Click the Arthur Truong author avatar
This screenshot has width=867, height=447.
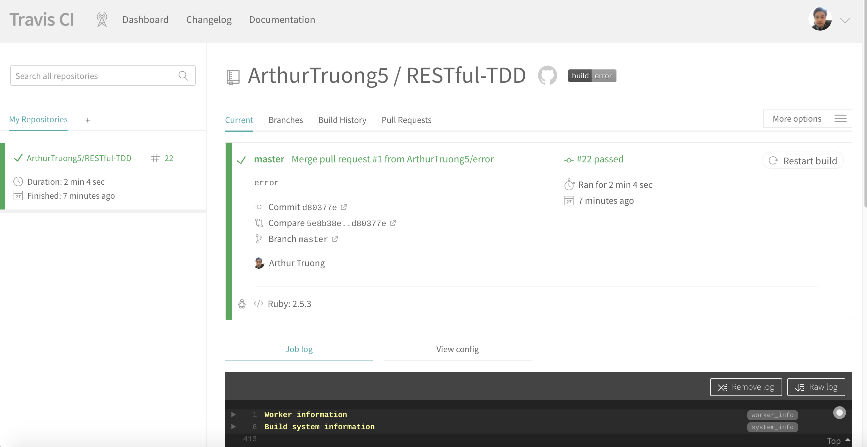pyautogui.click(x=259, y=263)
